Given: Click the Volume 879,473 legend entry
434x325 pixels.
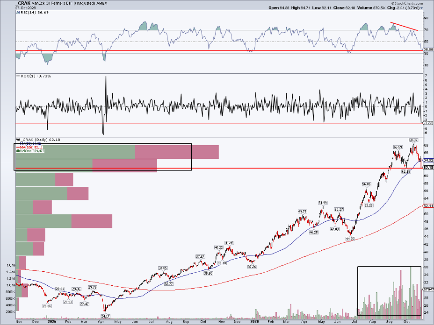Looking at the screenshot, I should [31, 151].
